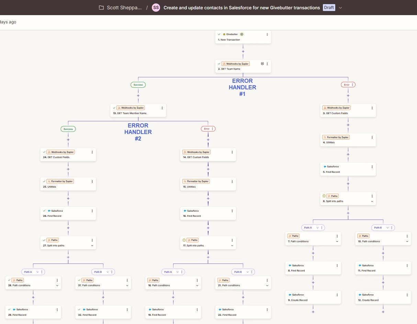Open step 13 GET Team Member Name card
This screenshot has width=417, height=324.
tap(138, 110)
